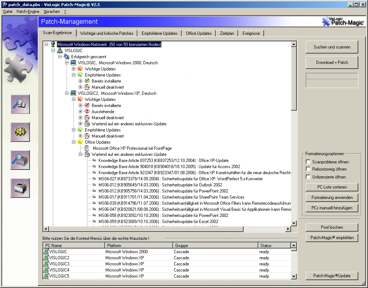The height and width of the screenshot is (288, 368).
Task: Collapse the Office Updates node
Action: coord(73,142)
